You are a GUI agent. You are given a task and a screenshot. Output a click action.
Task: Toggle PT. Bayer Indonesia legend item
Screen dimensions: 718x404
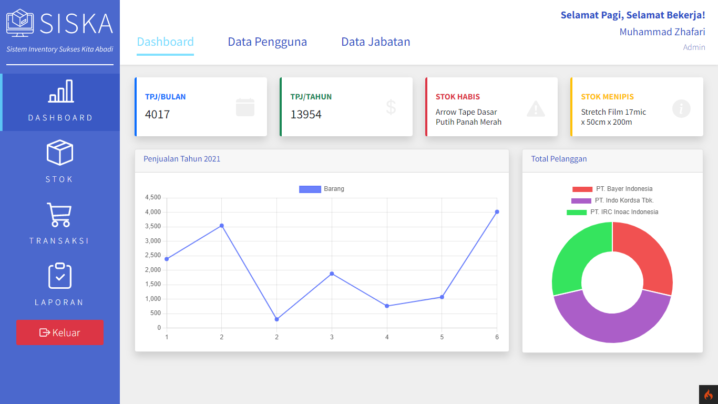point(612,189)
